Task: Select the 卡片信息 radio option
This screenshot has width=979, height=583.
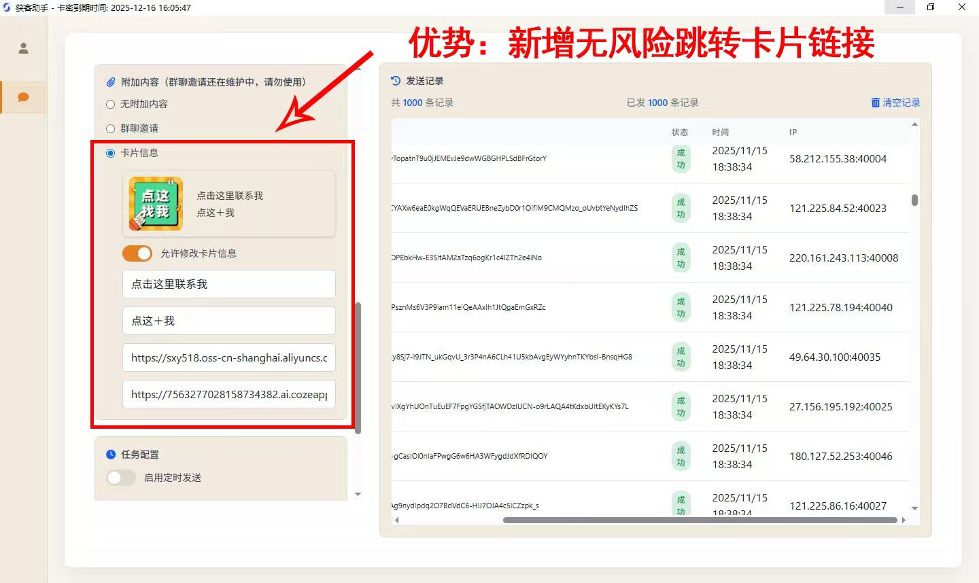Action: (x=111, y=153)
